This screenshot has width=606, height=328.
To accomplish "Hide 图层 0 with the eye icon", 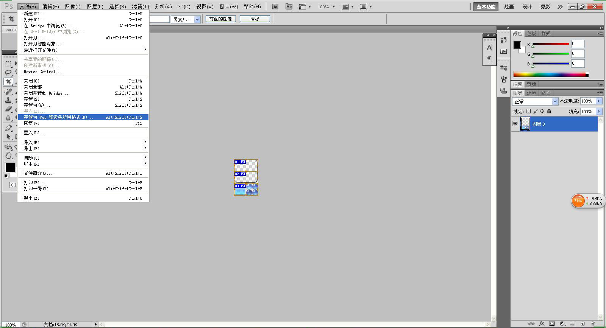I will tap(515, 124).
